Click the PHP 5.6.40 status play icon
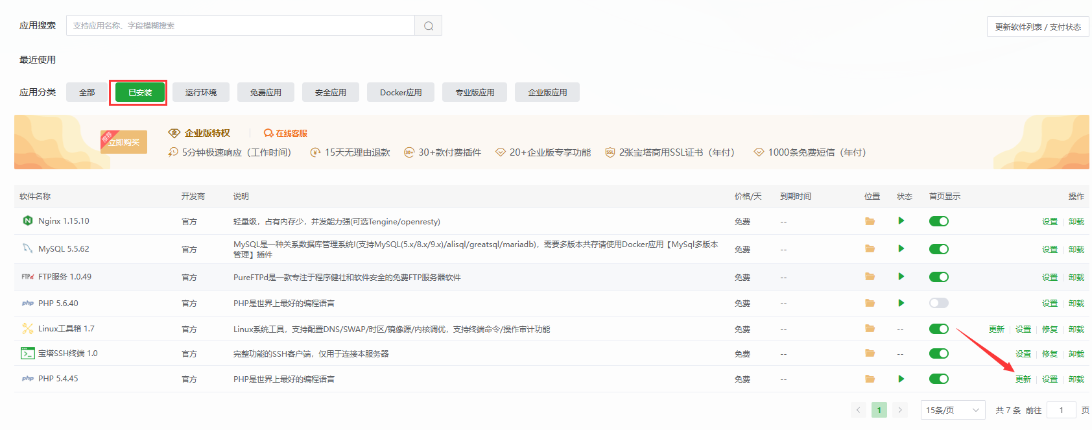The width and height of the screenshot is (1092, 430). 901,303
